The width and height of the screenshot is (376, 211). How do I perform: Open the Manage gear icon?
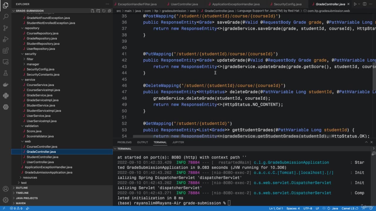[x=6, y=200]
